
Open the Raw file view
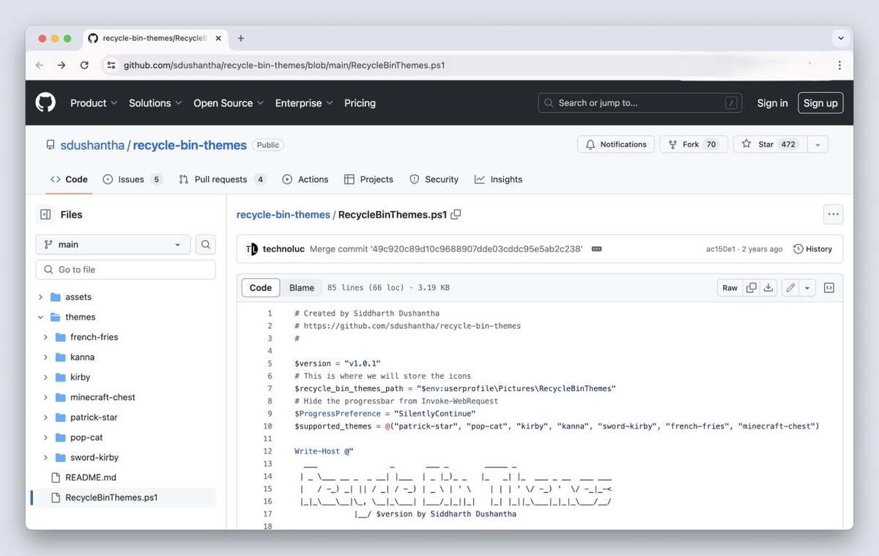tap(730, 288)
